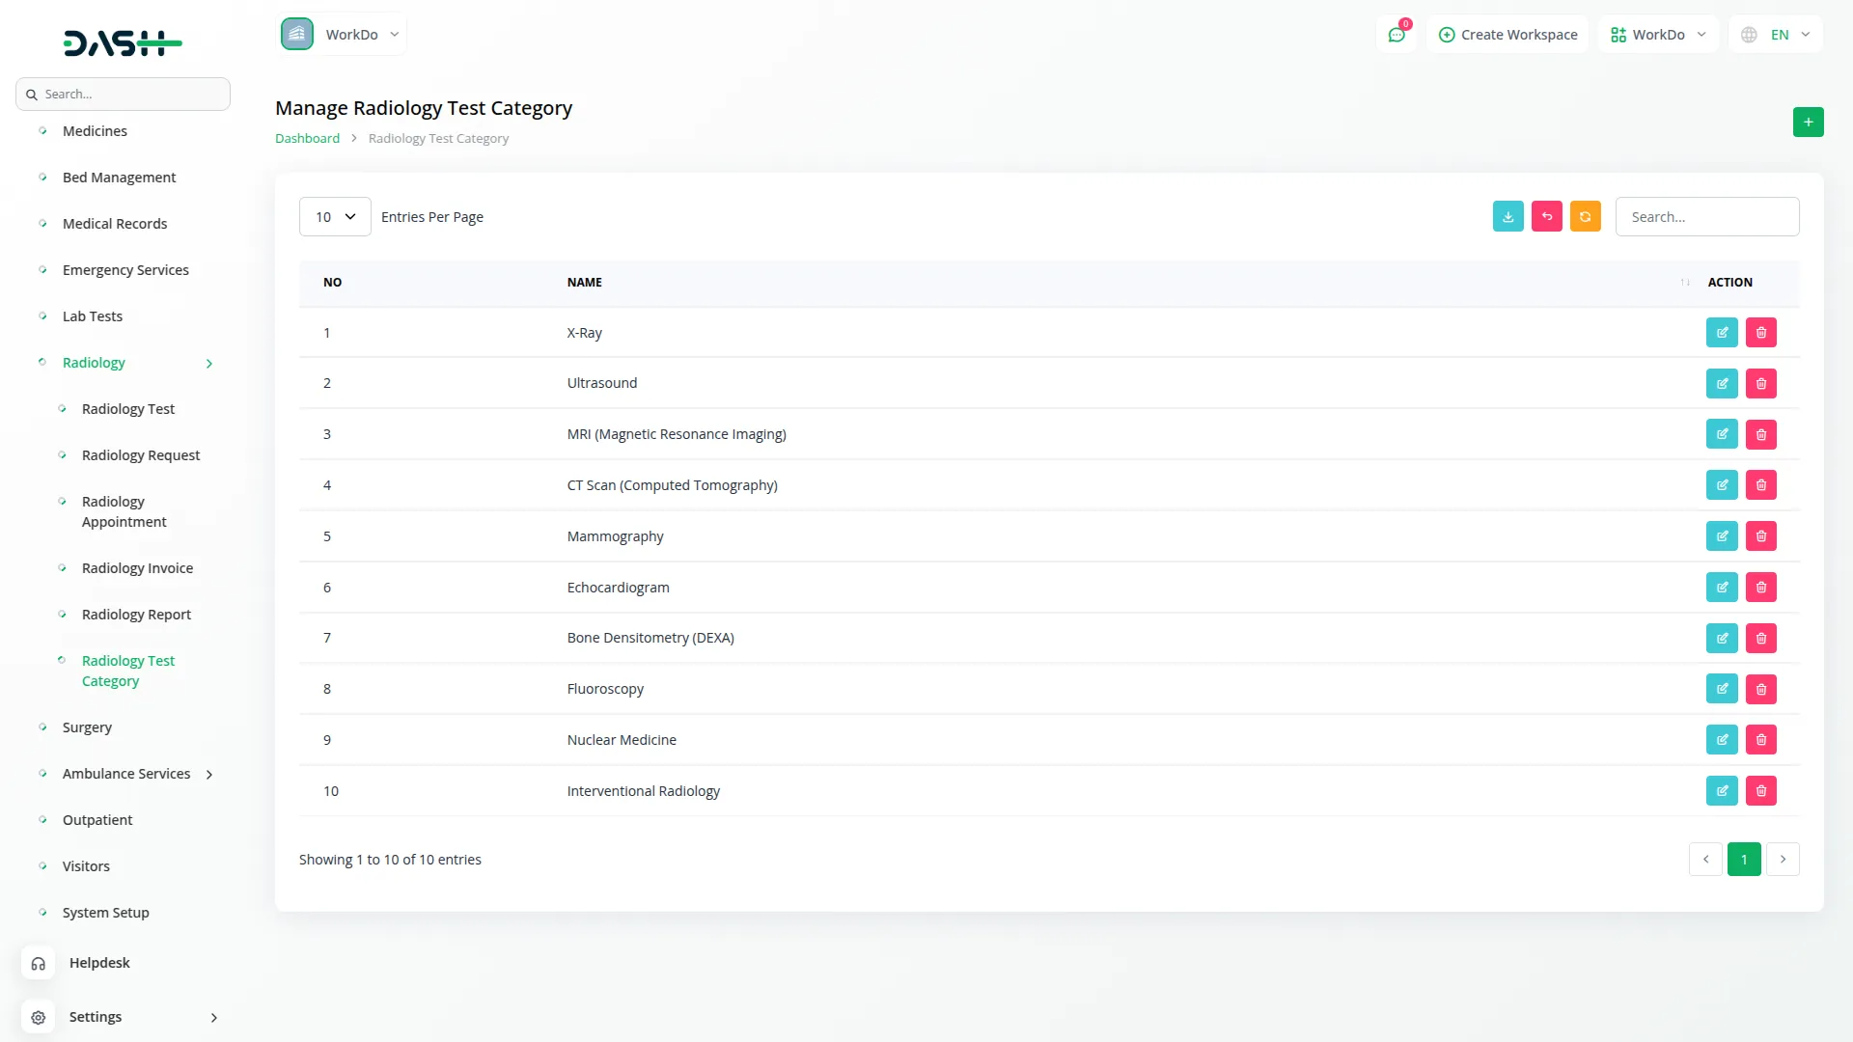Edit the Mammography category
Screen dimensions: 1853x1042
(1721, 536)
